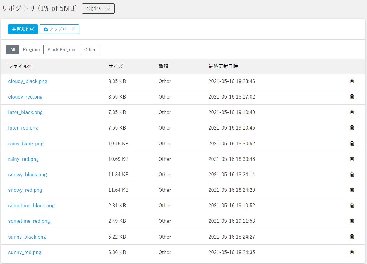Open snowy_black.png file link
The height and width of the screenshot is (264, 367).
click(28, 175)
